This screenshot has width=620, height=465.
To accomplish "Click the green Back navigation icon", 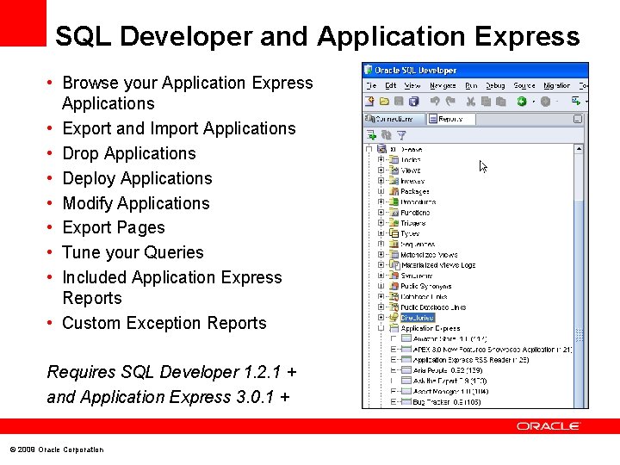I will point(522,102).
